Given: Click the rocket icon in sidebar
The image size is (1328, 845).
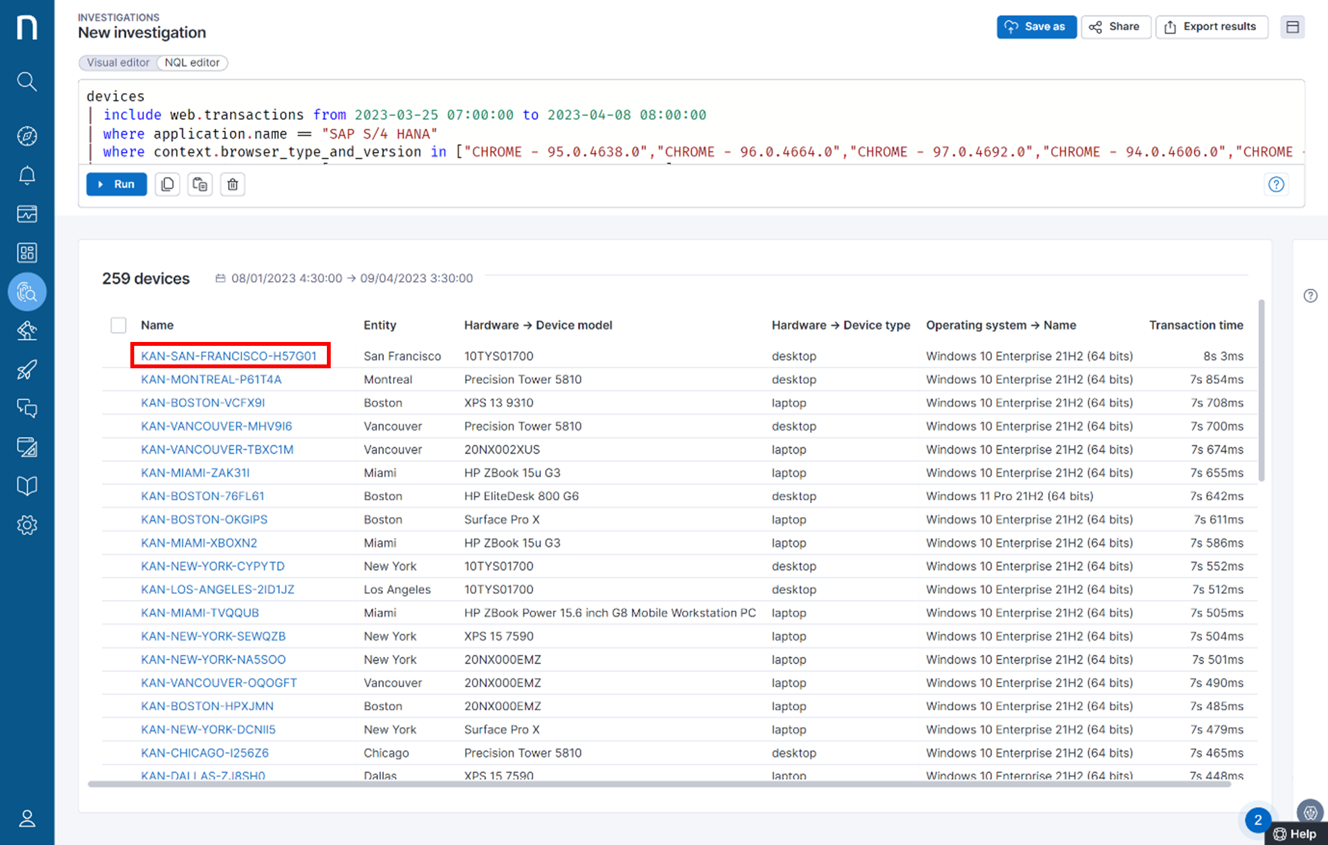Looking at the screenshot, I should tap(27, 370).
